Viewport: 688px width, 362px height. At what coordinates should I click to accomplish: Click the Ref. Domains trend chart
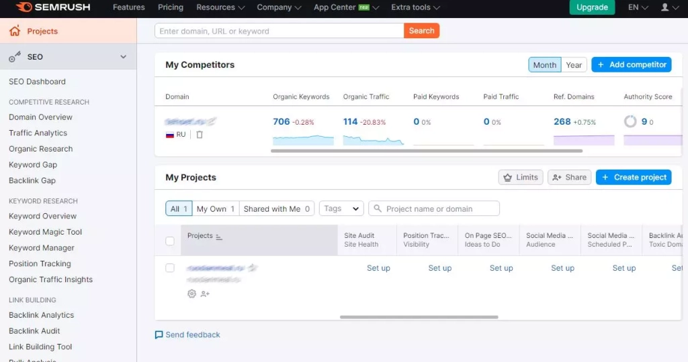[584, 139]
